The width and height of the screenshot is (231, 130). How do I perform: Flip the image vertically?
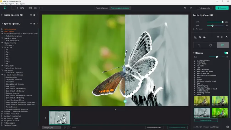tap(218, 37)
